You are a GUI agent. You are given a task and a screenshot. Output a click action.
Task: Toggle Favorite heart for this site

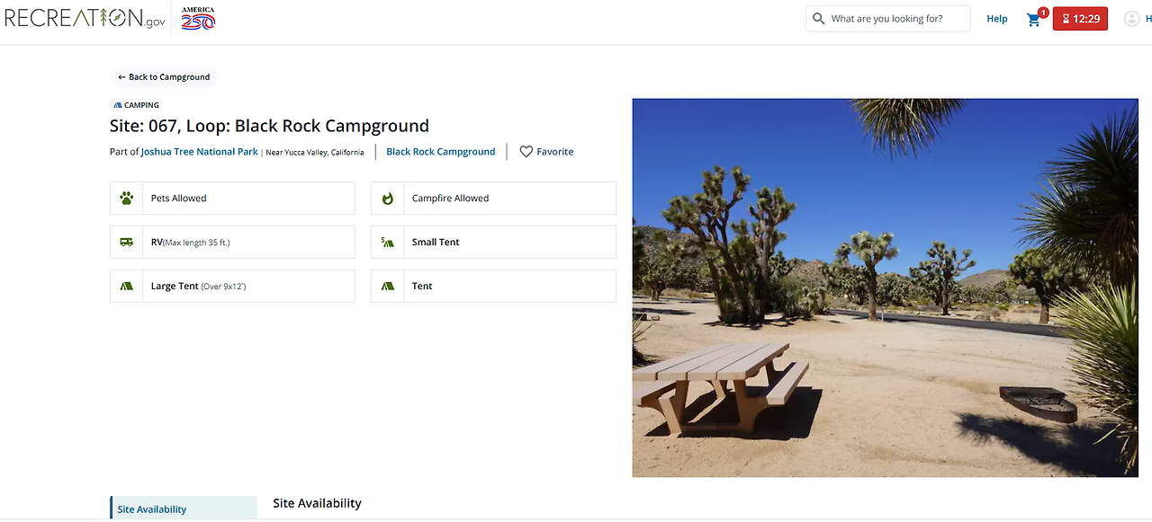(x=526, y=152)
